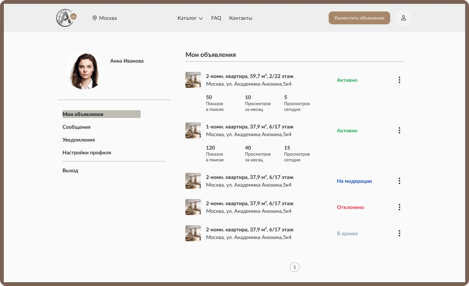Open Настройки профиля
The width and height of the screenshot is (469, 286).
coord(87,152)
